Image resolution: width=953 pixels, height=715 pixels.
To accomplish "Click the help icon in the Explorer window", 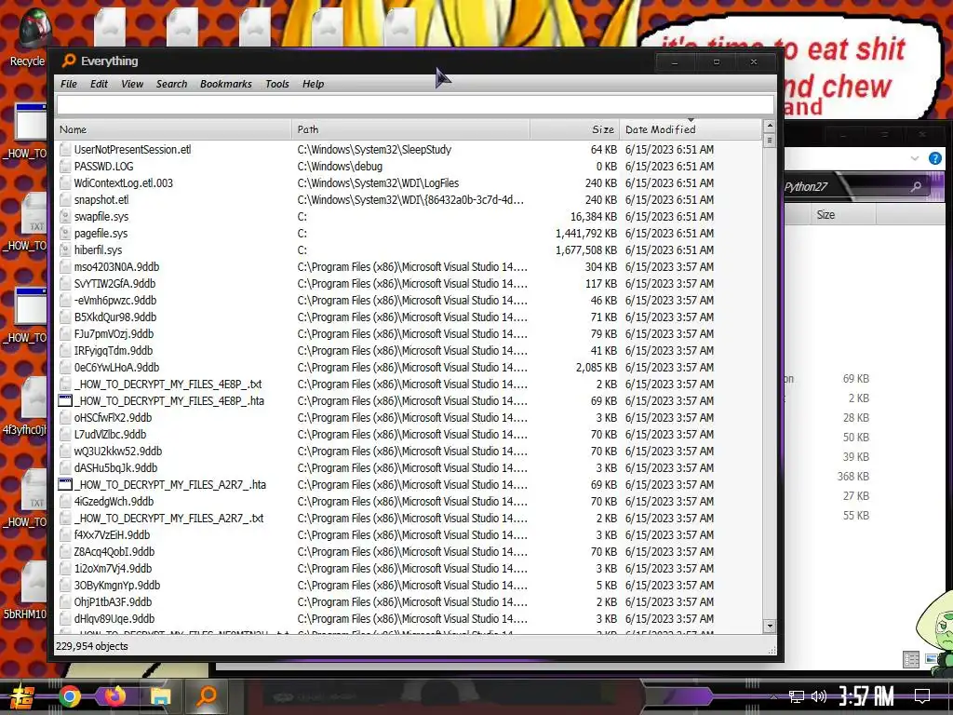I will tap(934, 158).
